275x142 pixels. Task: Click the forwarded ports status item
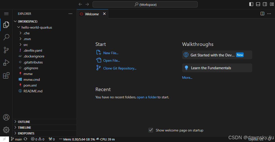coord(52,139)
